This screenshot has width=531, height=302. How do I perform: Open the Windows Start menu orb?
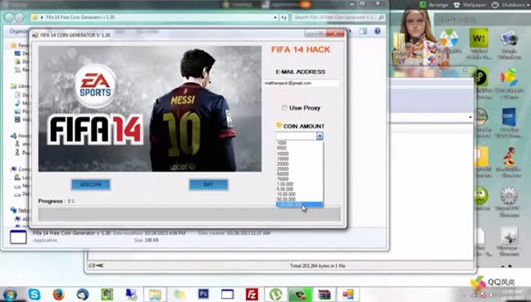click(10, 294)
